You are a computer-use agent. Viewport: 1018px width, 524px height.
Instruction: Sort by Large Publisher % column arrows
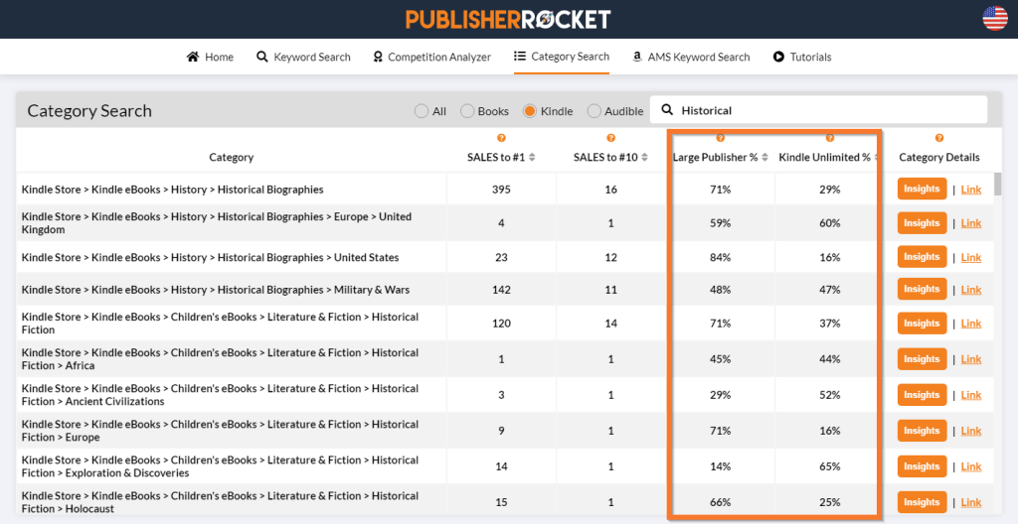tap(764, 158)
